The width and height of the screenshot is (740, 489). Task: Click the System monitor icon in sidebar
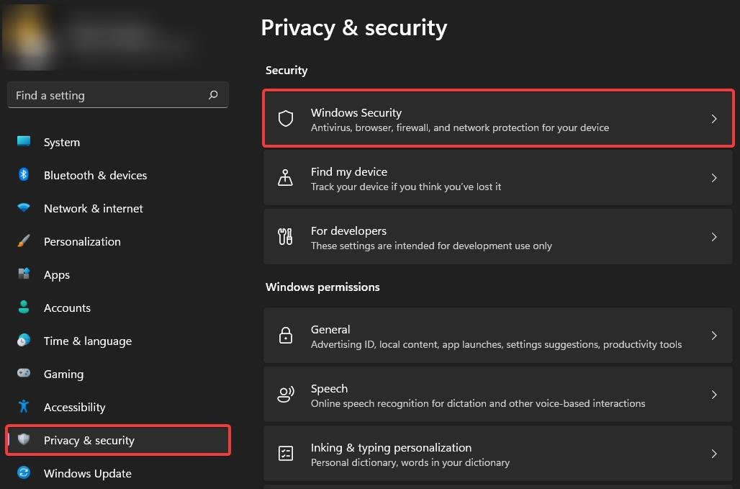tap(24, 141)
